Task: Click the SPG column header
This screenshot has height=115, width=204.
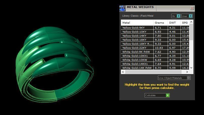Action: point(185,23)
